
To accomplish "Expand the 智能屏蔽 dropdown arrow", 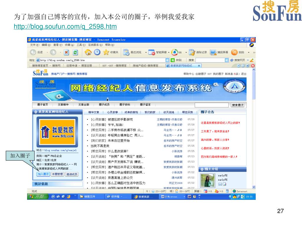I will point(169,52).
